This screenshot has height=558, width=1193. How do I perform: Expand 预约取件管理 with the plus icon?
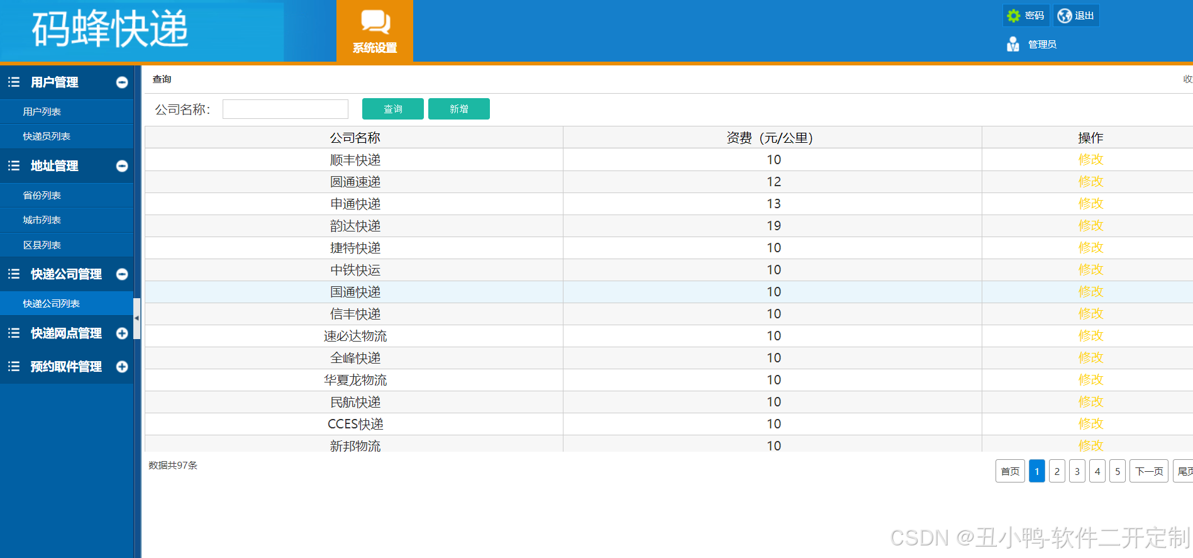click(x=122, y=367)
